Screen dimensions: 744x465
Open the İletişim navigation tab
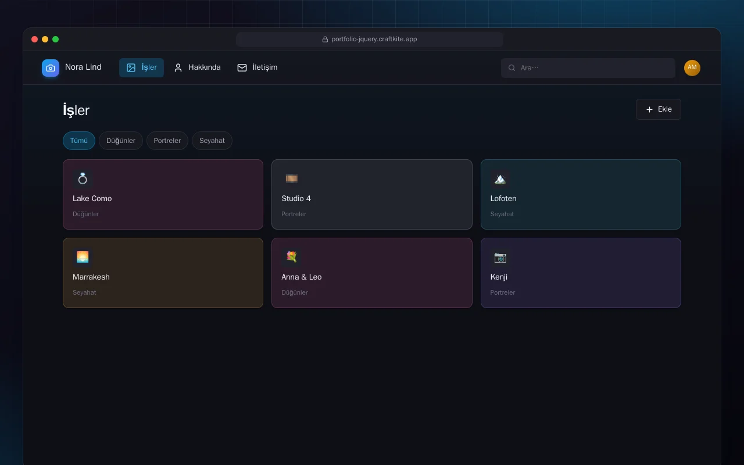point(257,67)
